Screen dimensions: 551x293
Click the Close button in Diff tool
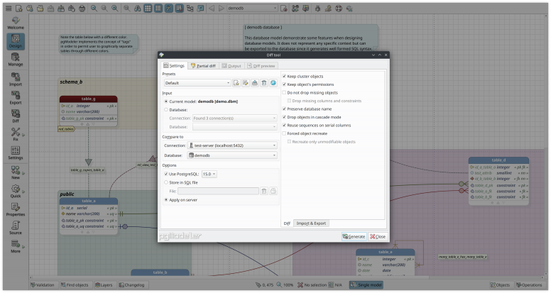click(x=378, y=236)
